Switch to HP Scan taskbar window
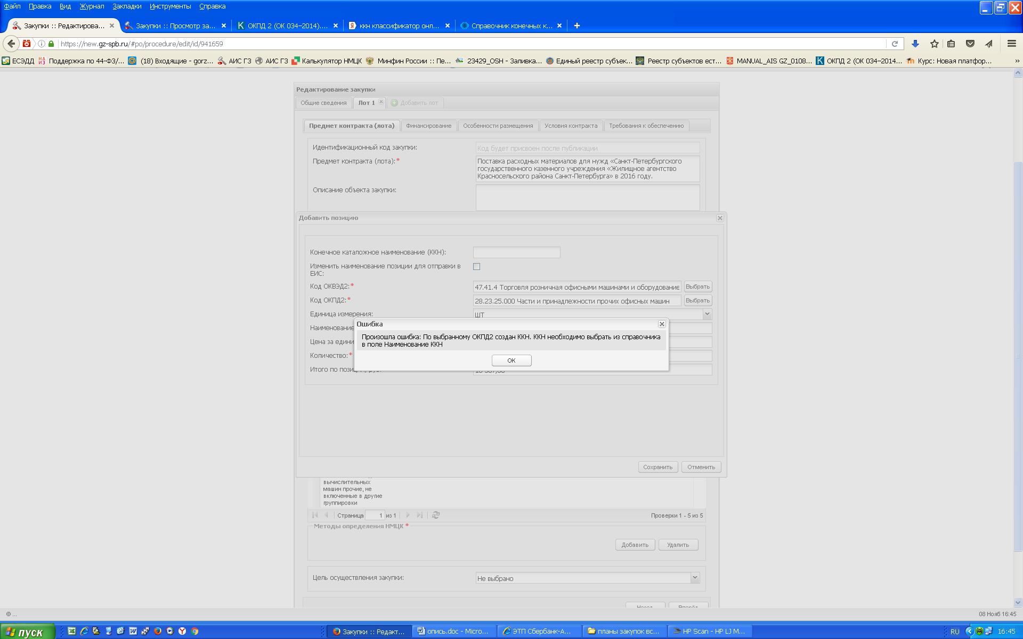Screen dimensions: 1023x639 (x=710, y=631)
